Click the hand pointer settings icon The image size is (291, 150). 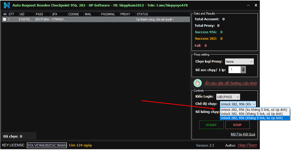click(x=198, y=83)
